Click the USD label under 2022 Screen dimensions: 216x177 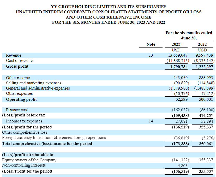click(202, 50)
